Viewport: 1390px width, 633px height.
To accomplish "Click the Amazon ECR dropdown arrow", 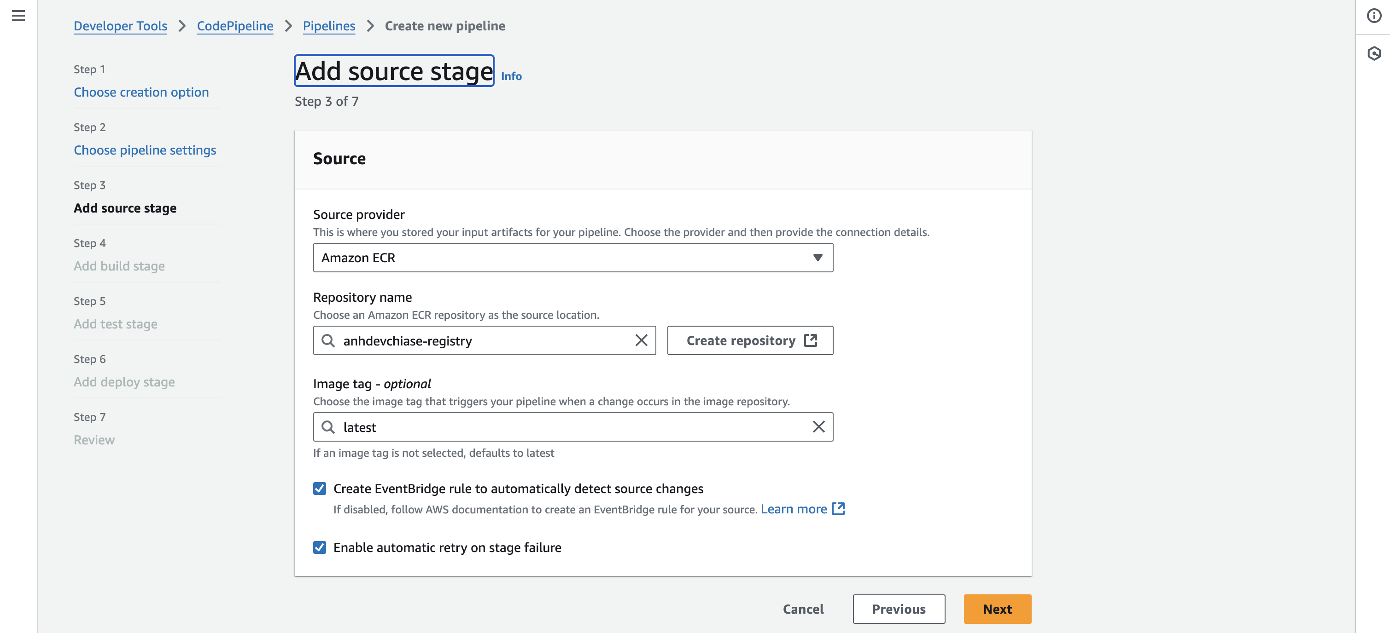I will (818, 258).
